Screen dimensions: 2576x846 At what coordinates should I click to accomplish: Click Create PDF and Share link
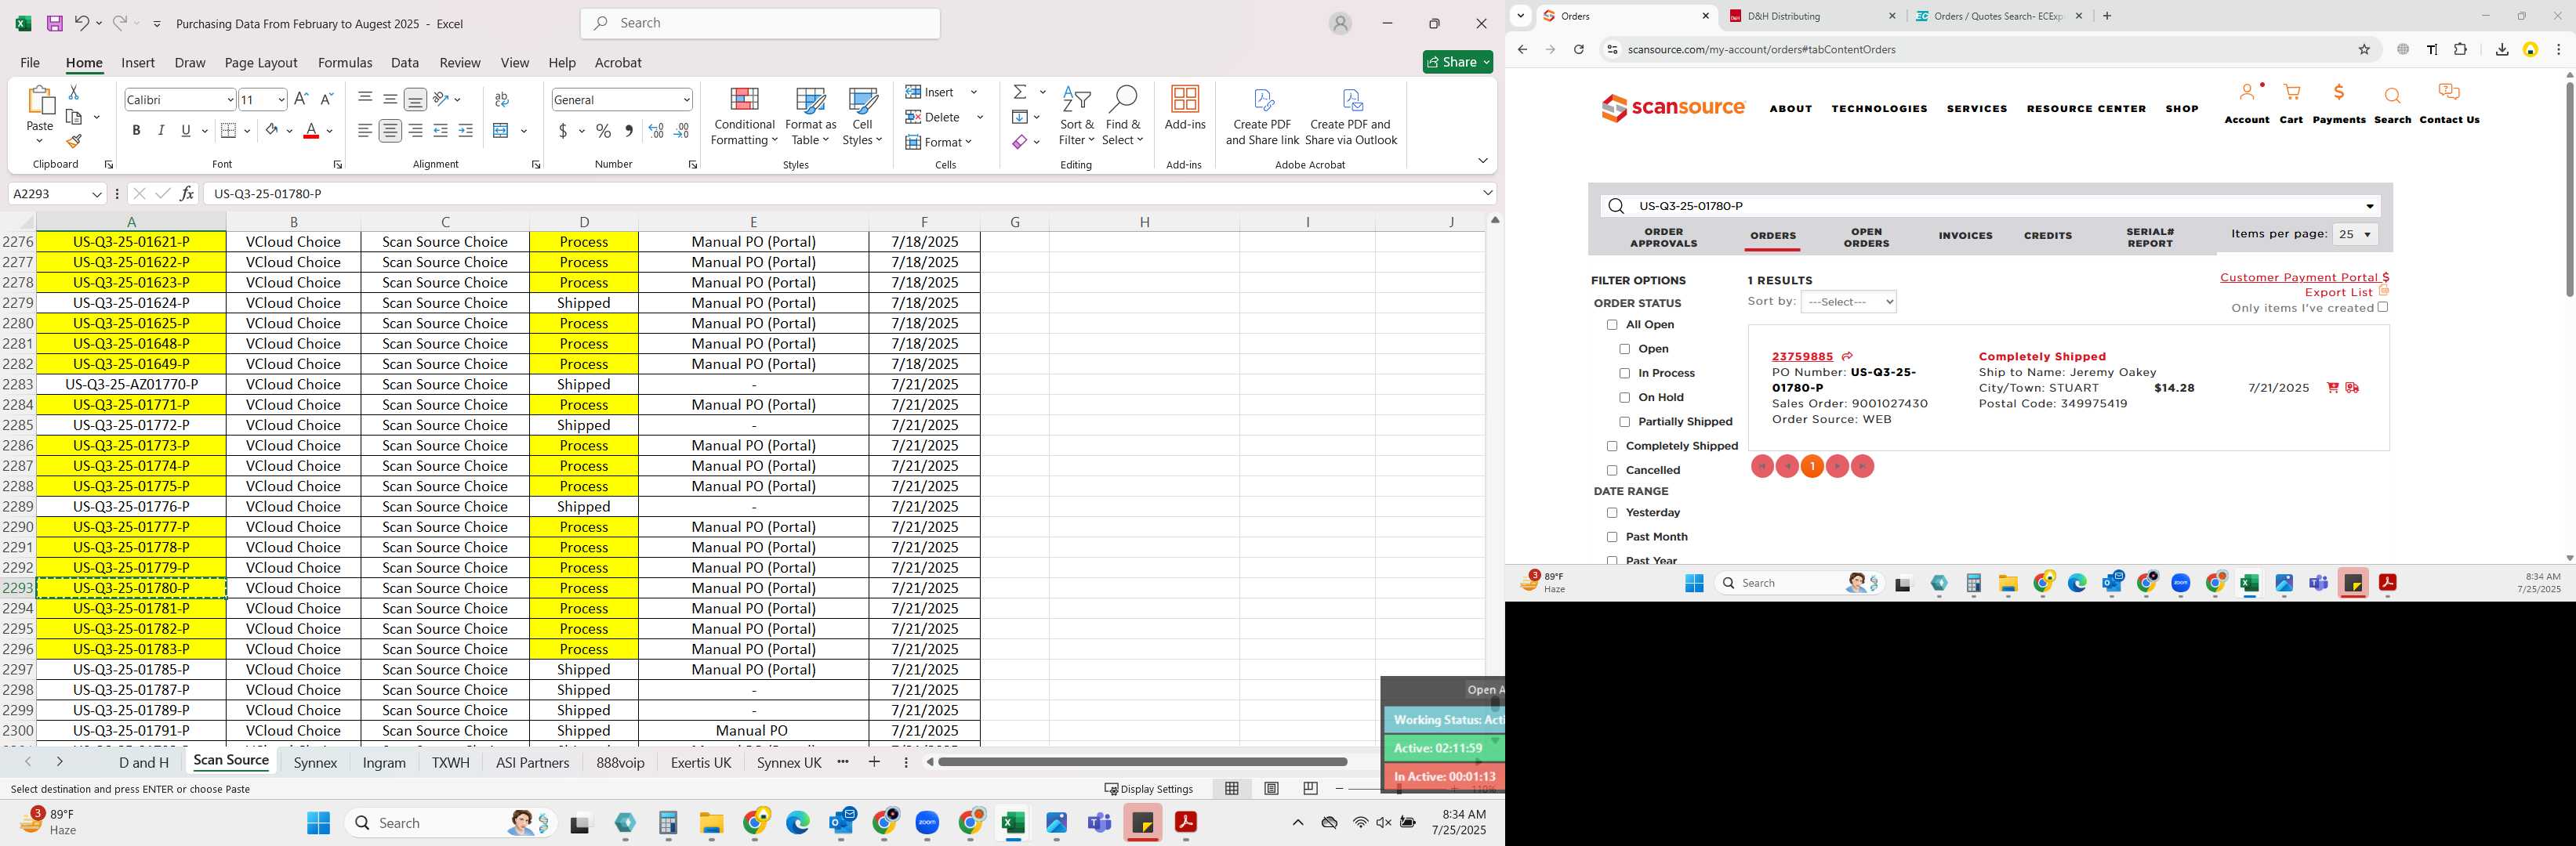click(1262, 117)
